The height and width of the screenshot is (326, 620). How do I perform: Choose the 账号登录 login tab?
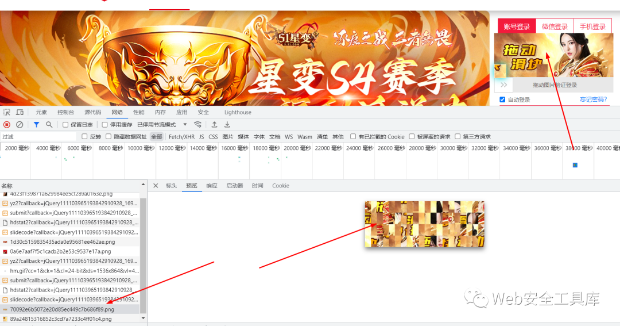517,26
